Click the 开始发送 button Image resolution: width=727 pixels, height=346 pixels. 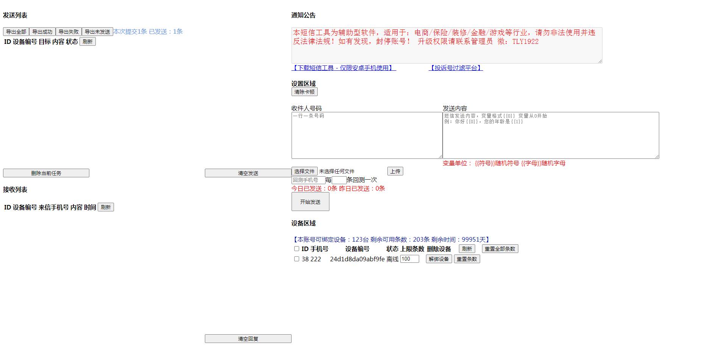[310, 202]
